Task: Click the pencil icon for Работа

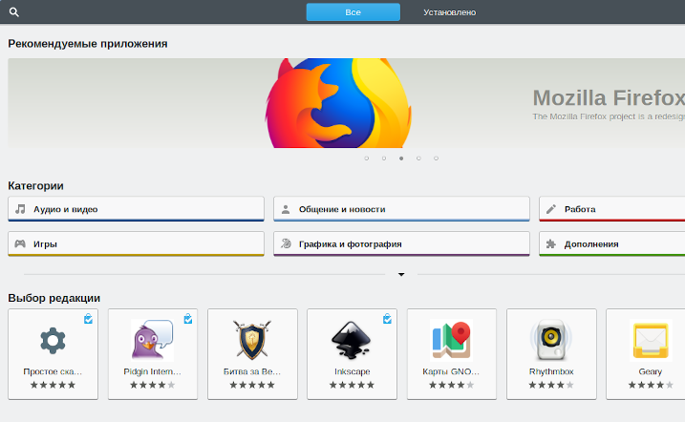Action: [551, 209]
